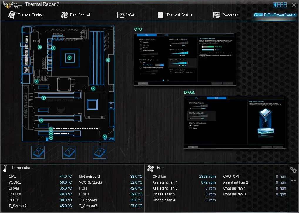Click the PCIE1 temperature row
299x213 pixels.
(111, 194)
